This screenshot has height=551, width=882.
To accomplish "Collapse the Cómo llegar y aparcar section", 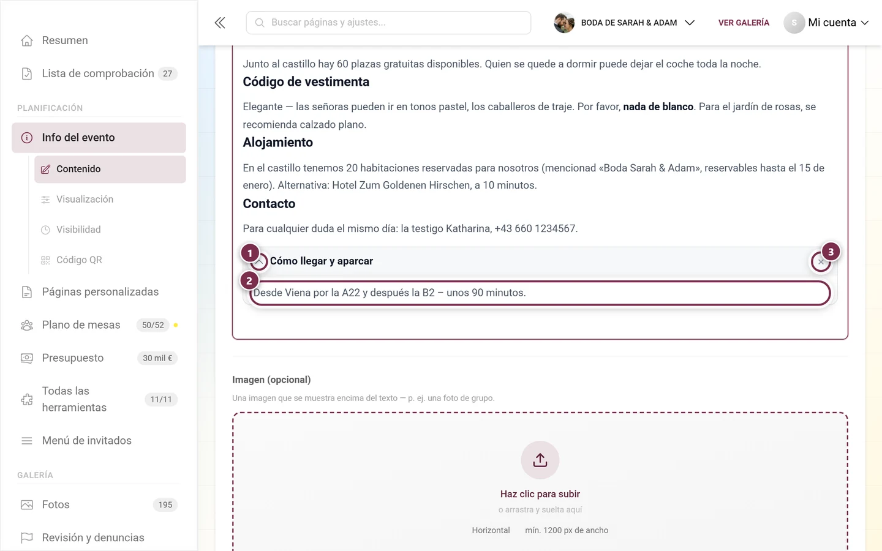I will [259, 261].
